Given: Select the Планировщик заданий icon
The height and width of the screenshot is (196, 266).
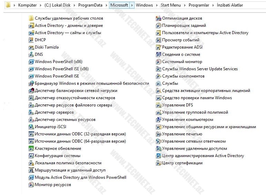Looking at the screenshot, I should pyautogui.click(x=158, y=26).
